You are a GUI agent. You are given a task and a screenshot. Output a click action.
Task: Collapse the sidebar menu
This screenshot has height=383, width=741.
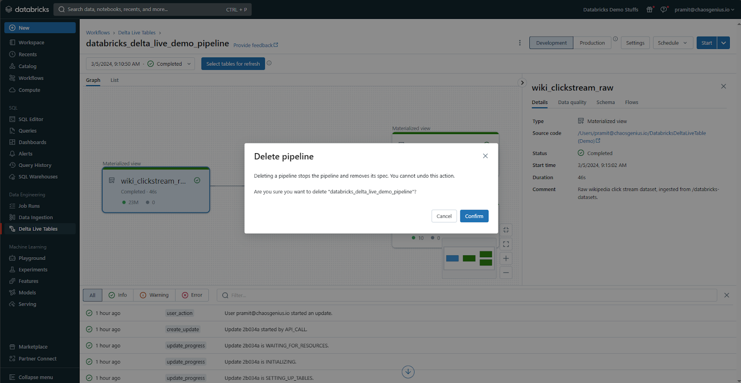pyautogui.click(x=31, y=377)
